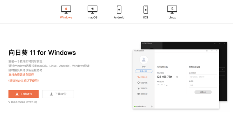233x113 pixels.
Task: Click the 验证码 input field in the preview
Action: click(203, 85)
